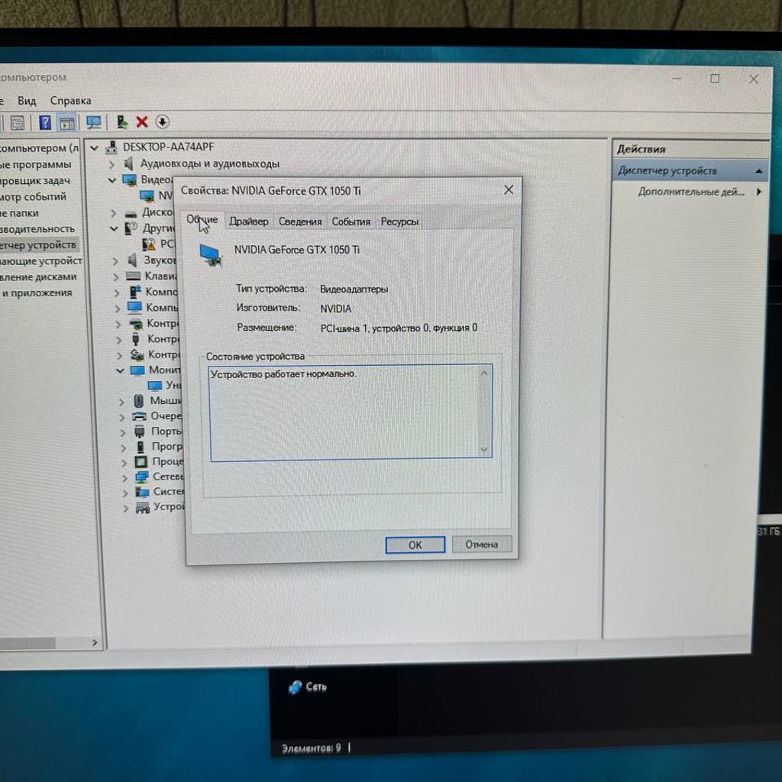Expand the Устрой node
Screen dimensions: 782x782
click(126, 508)
